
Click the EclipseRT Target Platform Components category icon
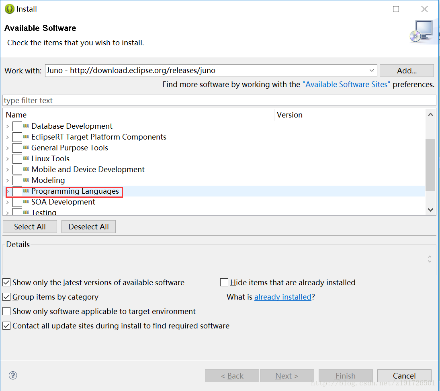coord(26,137)
